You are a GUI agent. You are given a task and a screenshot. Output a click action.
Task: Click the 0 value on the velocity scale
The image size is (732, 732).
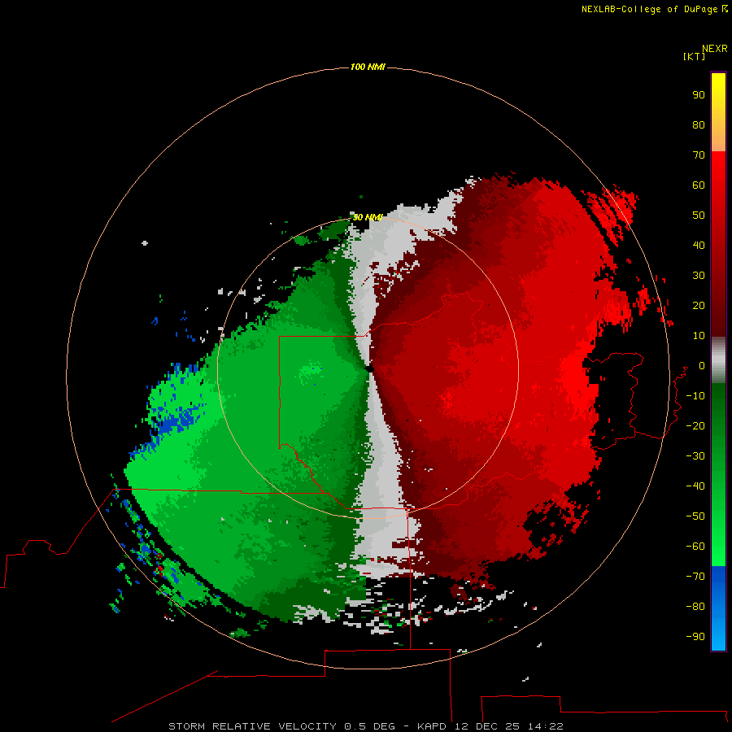click(702, 365)
